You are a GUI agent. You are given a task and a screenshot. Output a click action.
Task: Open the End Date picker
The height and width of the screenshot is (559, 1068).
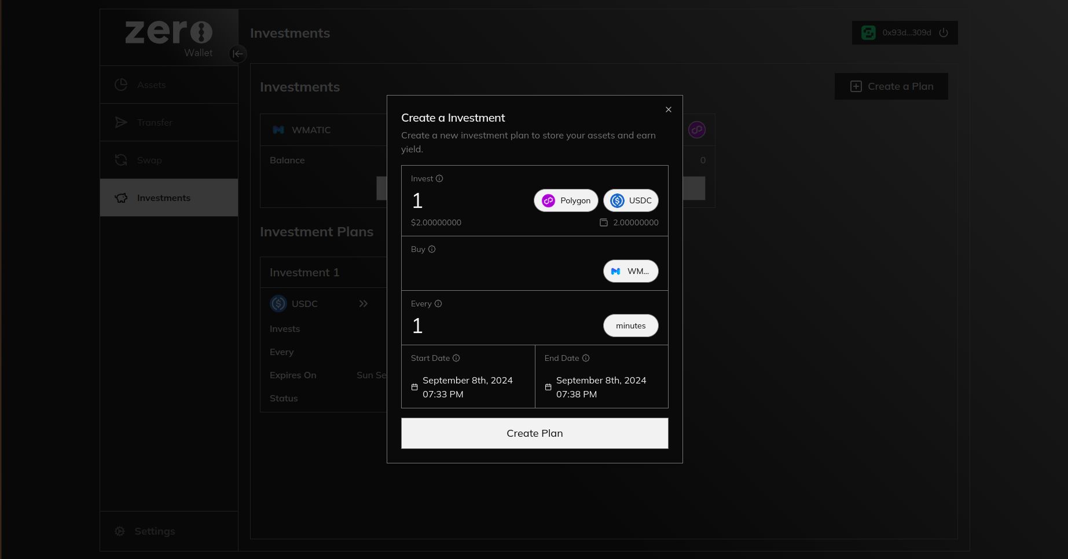click(601, 387)
